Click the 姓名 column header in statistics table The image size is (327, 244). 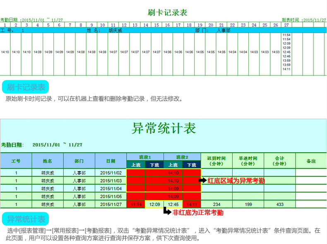[x=48, y=161]
